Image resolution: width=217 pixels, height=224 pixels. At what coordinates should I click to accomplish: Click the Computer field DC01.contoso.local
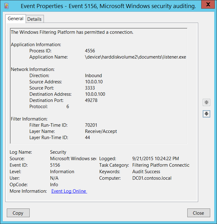(x=152, y=178)
